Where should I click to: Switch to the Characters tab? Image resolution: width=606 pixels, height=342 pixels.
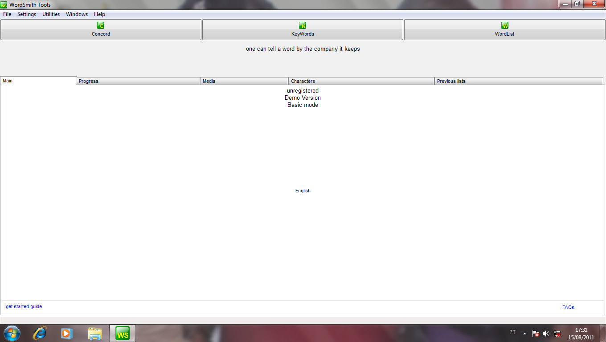coord(361,81)
